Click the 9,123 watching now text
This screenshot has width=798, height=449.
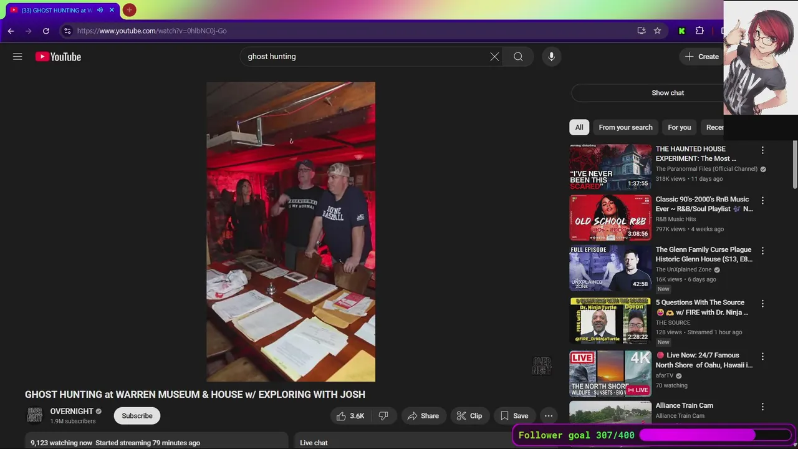pos(61,443)
